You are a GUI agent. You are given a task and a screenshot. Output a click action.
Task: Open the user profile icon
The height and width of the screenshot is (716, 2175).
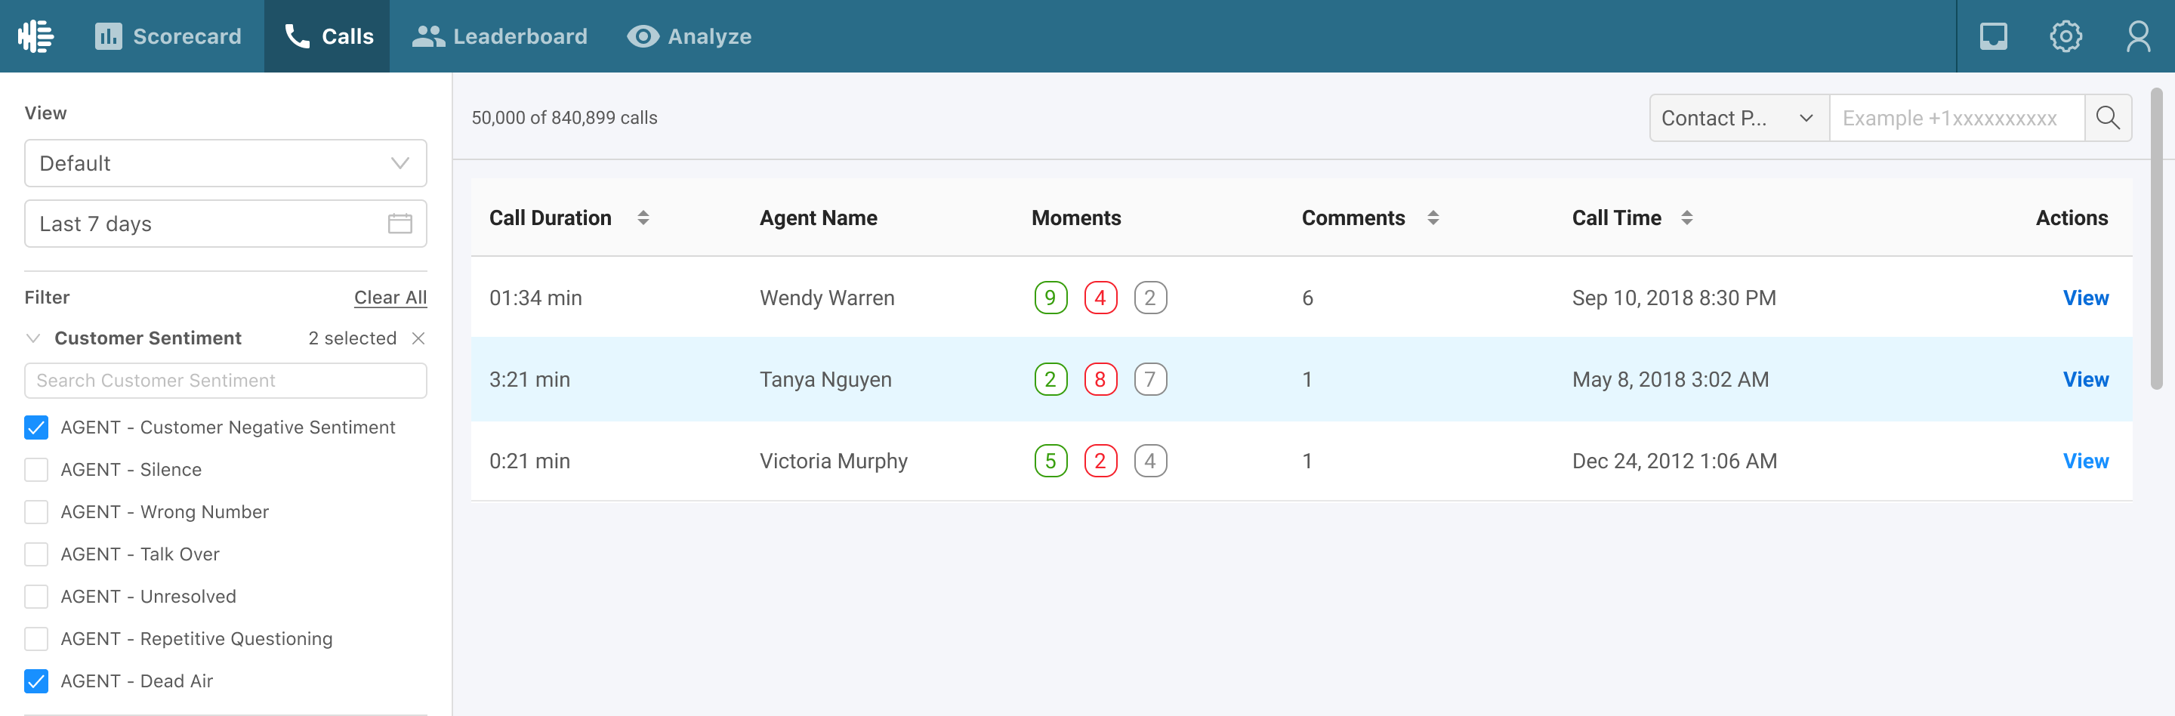coord(2138,36)
